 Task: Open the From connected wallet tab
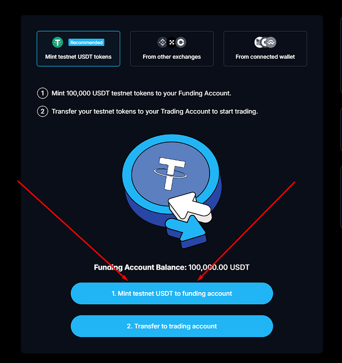pos(265,48)
